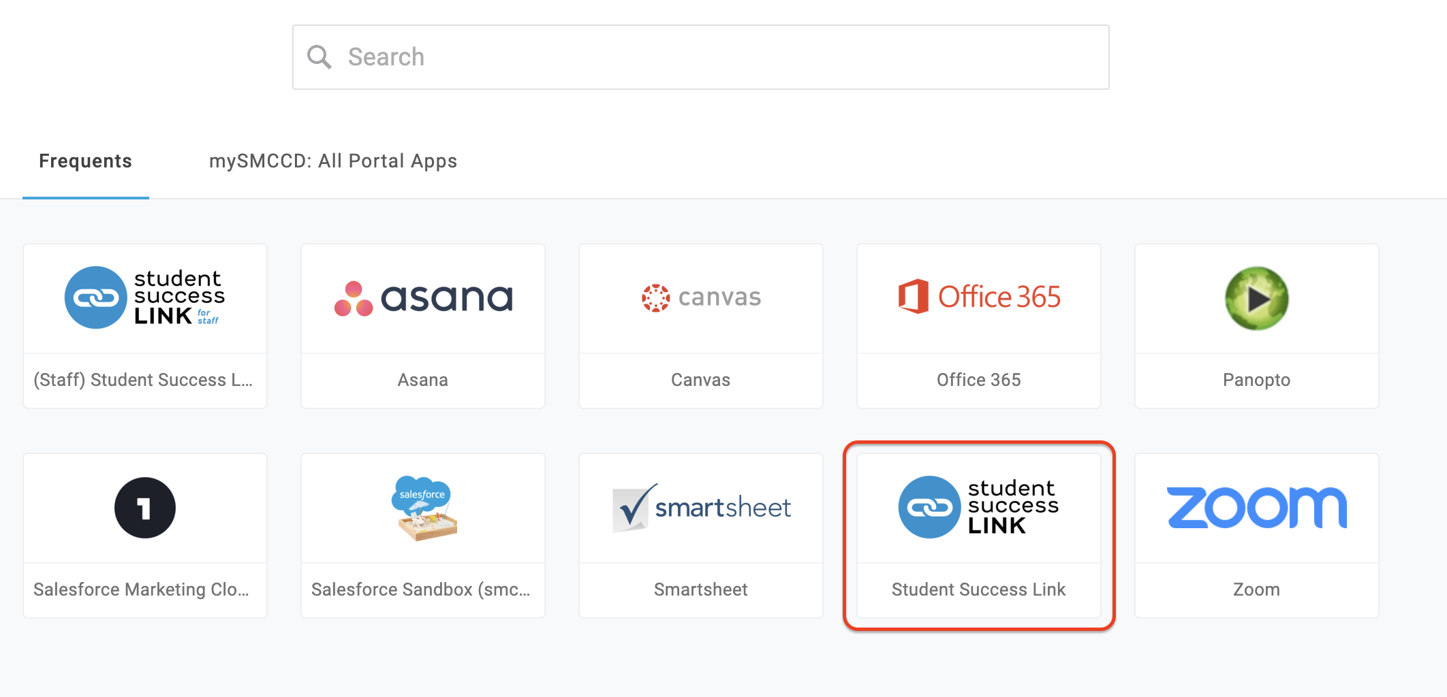The height and width of the screenshot is (697, 1447).
Task: Switch to the Frequents tab
Action: pos(86,161)
